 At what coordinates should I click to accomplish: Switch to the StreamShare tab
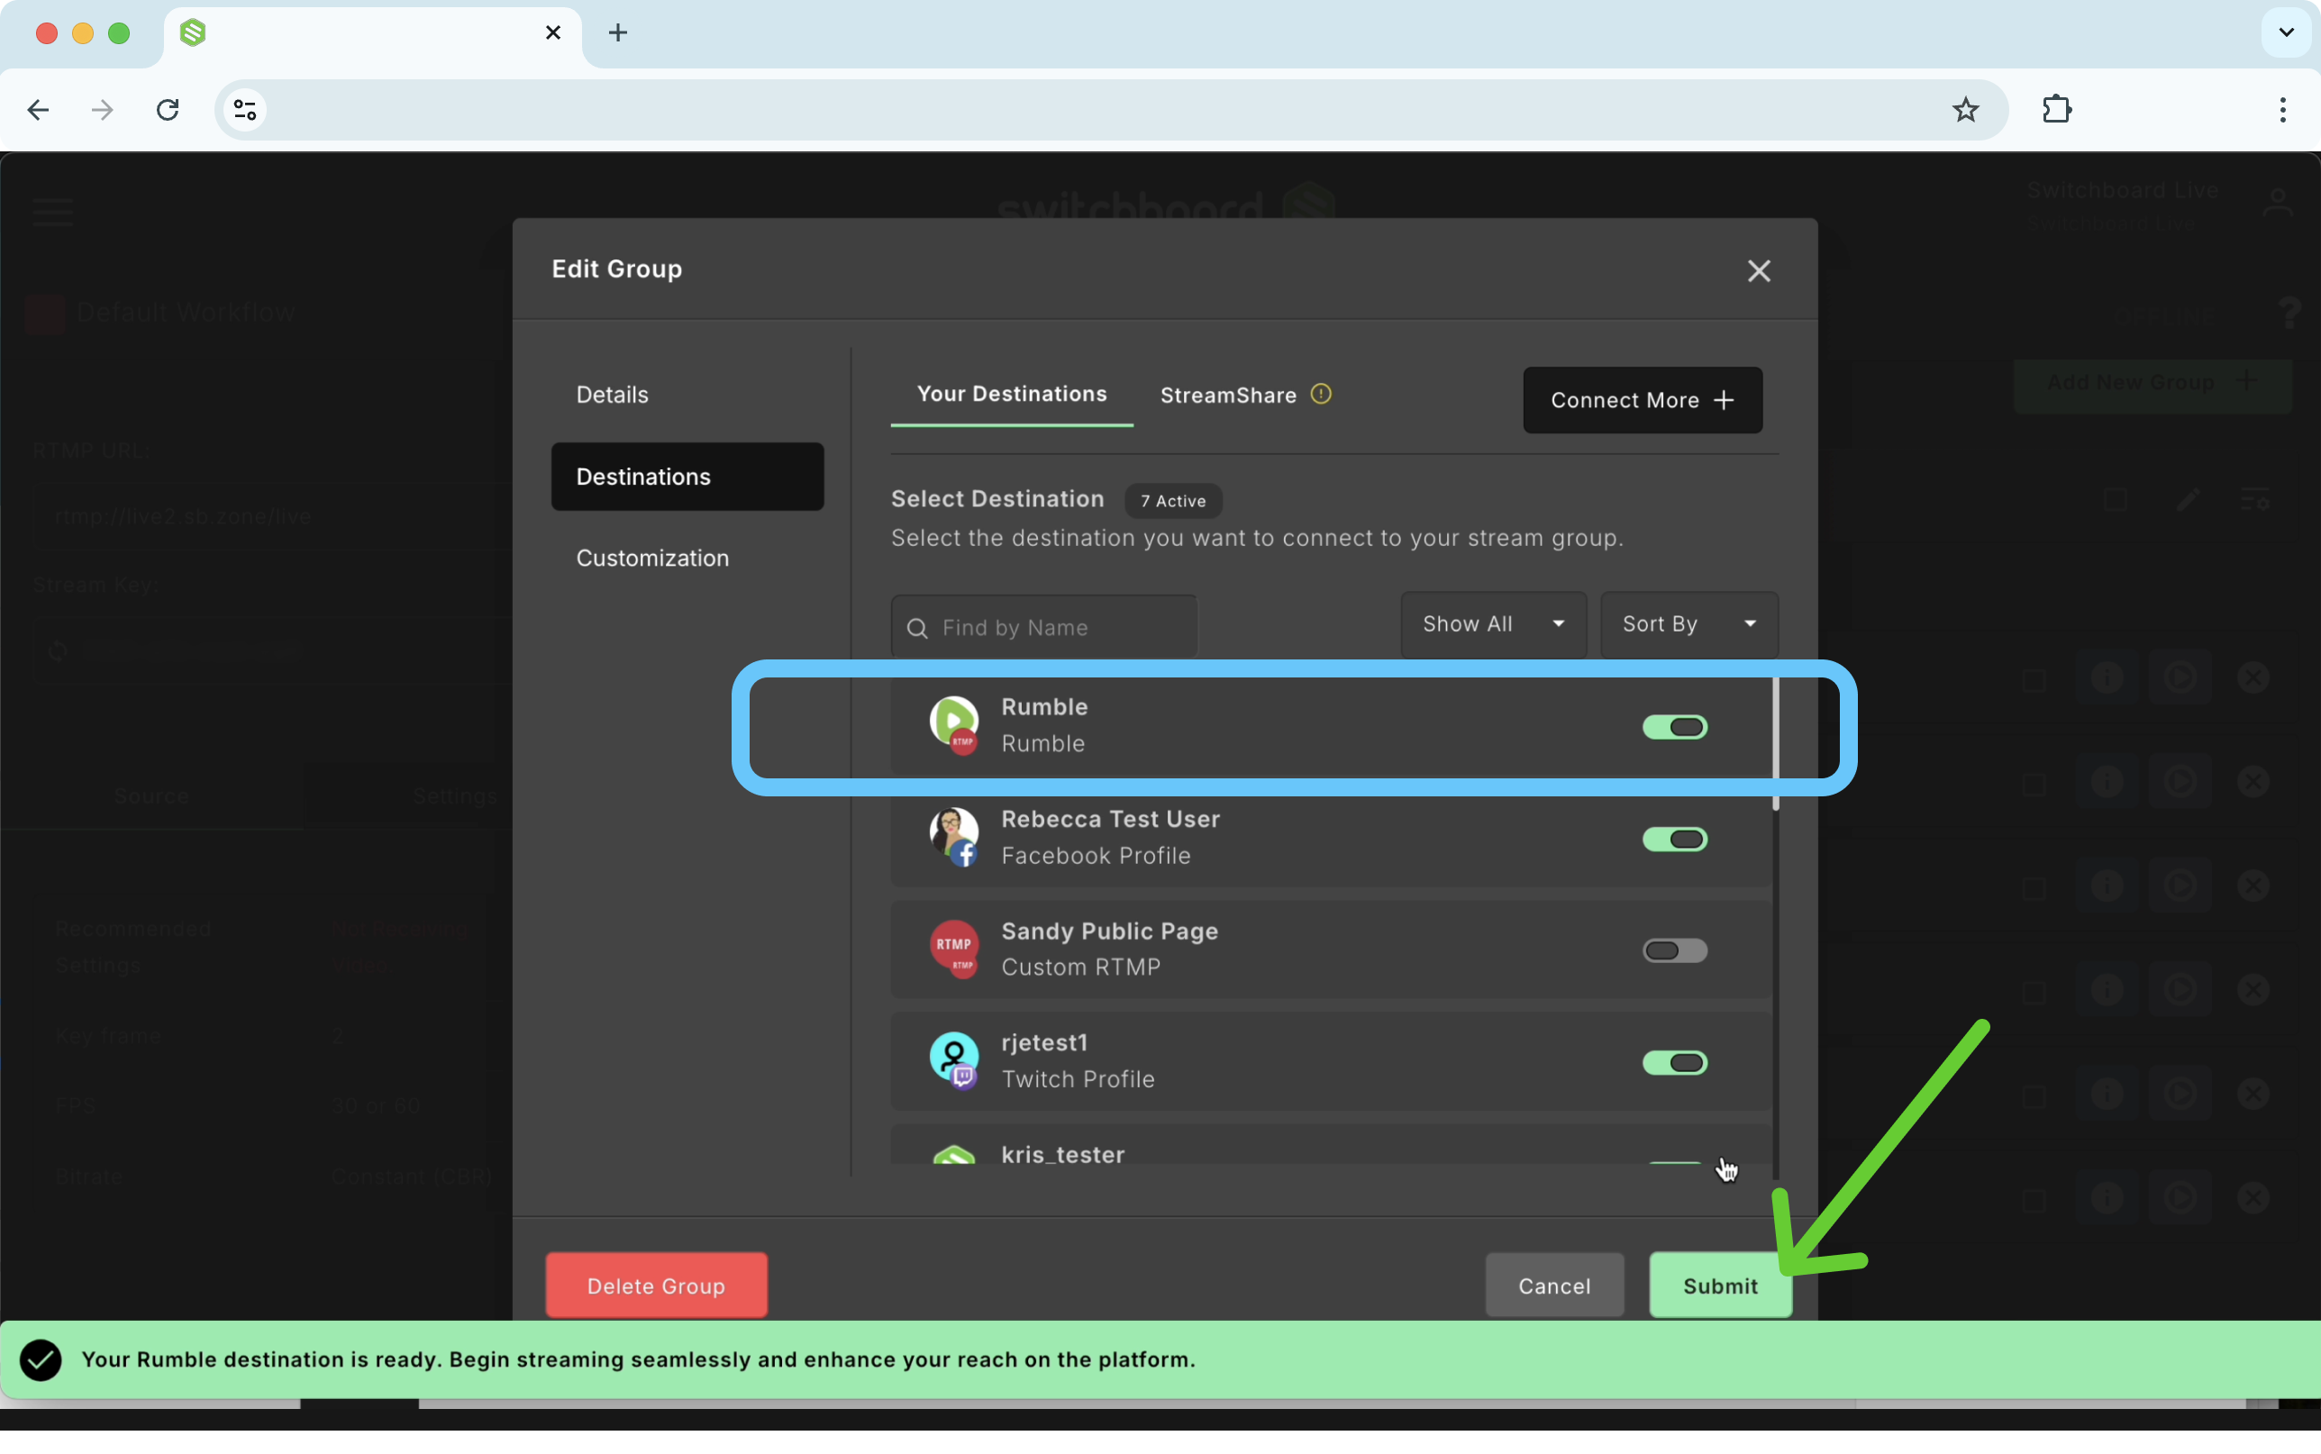coord(1228,395)
